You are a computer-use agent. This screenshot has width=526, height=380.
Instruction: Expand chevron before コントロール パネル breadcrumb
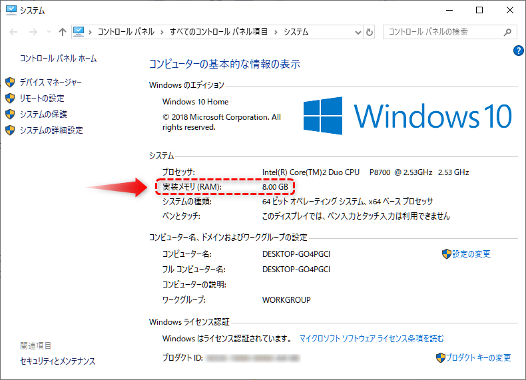point(90,32)
